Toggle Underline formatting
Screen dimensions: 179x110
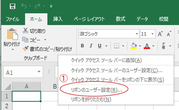click(x=100, y=46)
